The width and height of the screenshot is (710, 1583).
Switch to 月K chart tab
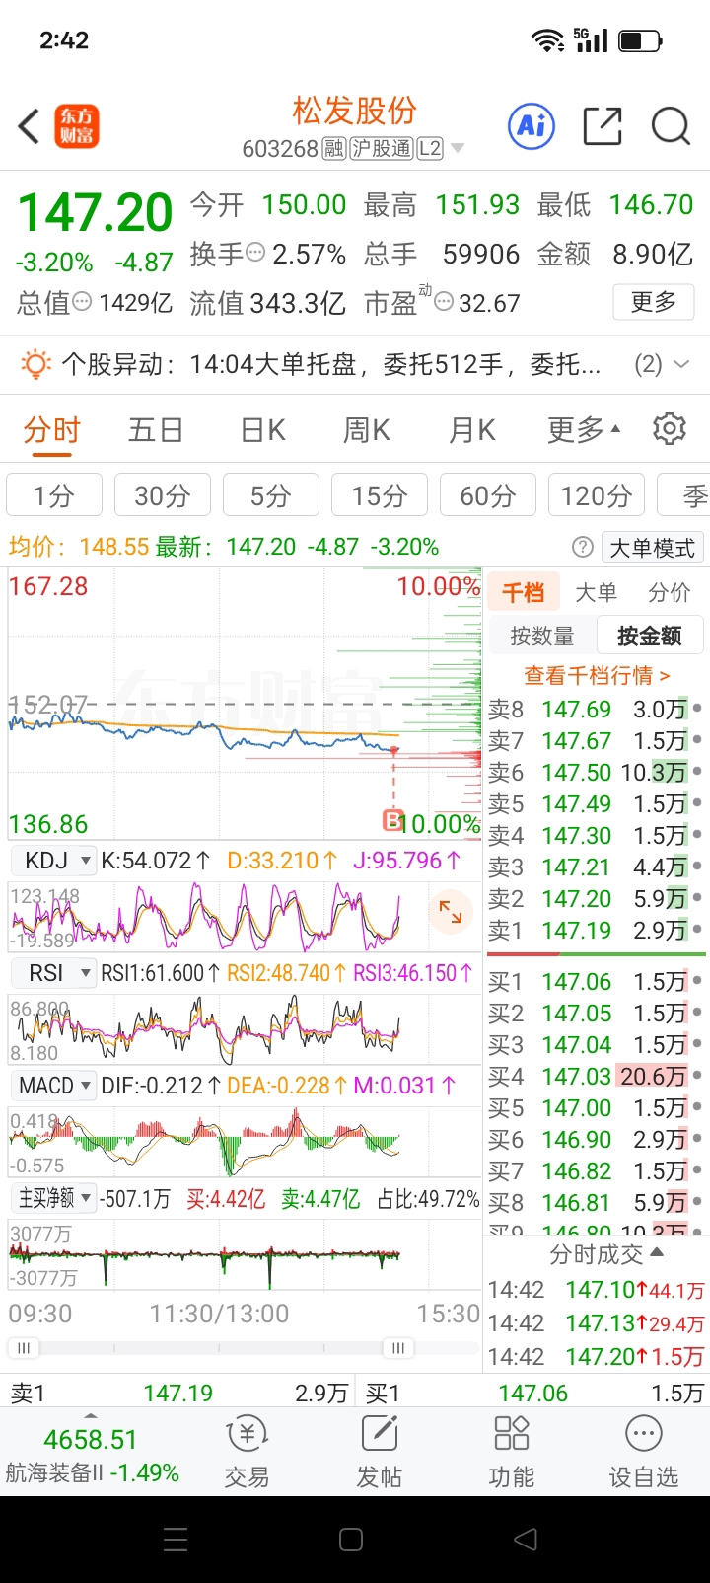coord(472,430)
